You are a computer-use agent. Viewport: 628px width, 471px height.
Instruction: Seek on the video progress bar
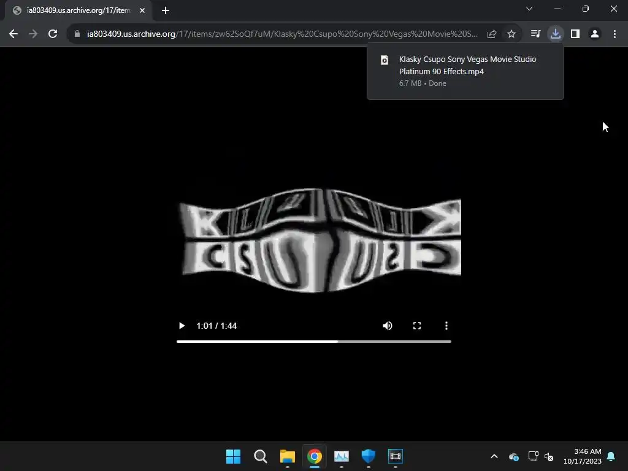pyautogui.click(x=314, y=342)
